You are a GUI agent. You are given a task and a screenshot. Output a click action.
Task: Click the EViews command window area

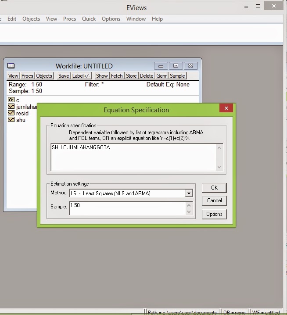[141, 33]
